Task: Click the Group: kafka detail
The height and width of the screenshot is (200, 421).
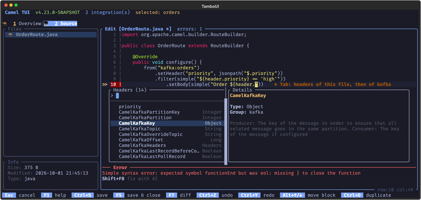Action: (247, 112)
